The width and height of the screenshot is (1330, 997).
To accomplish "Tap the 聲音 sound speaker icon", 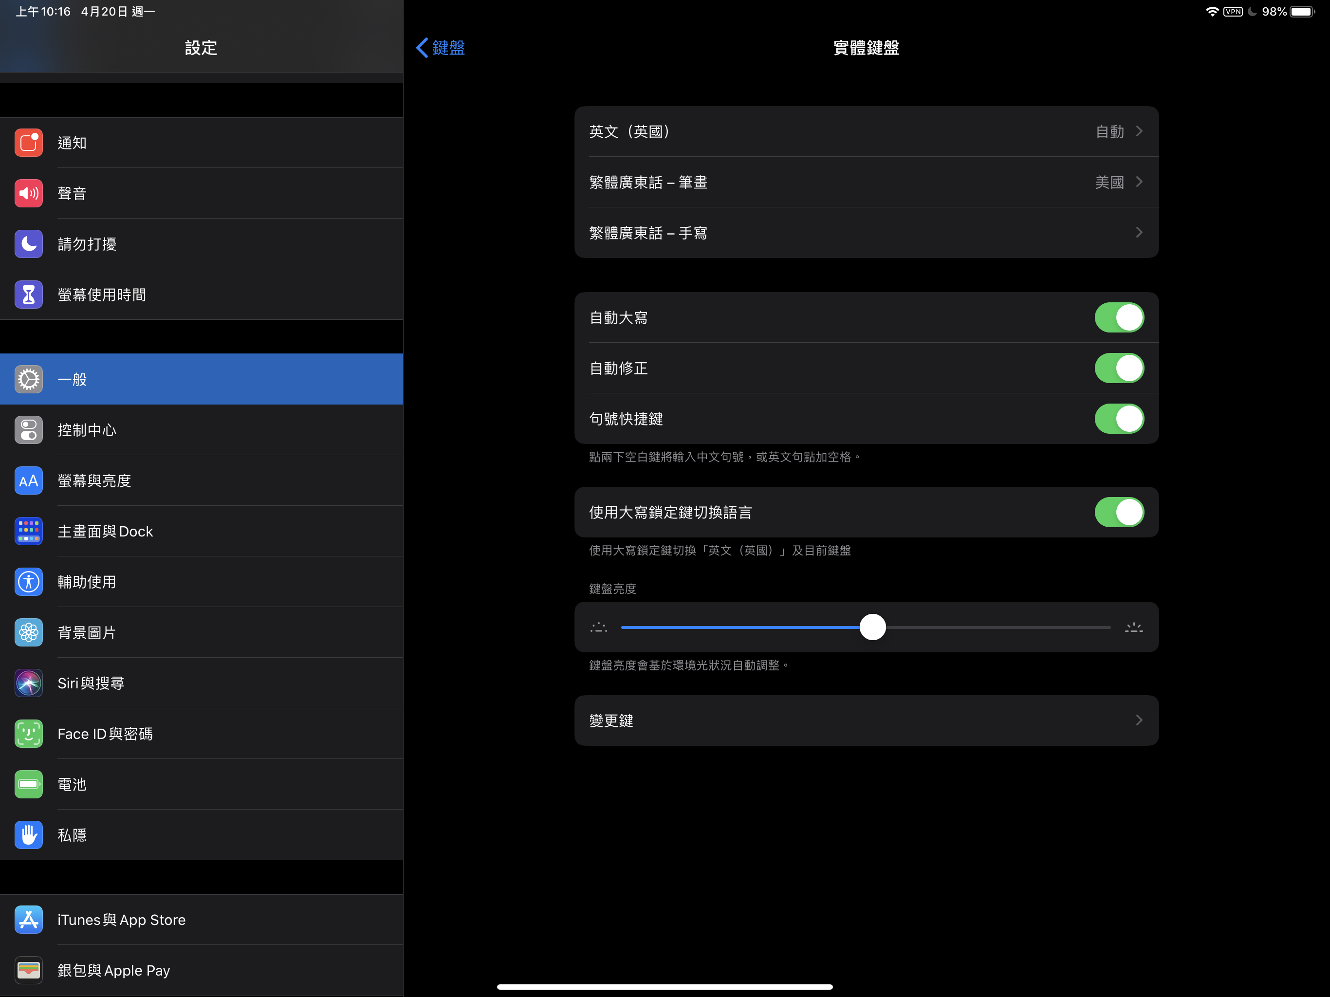I will (28, 193).
